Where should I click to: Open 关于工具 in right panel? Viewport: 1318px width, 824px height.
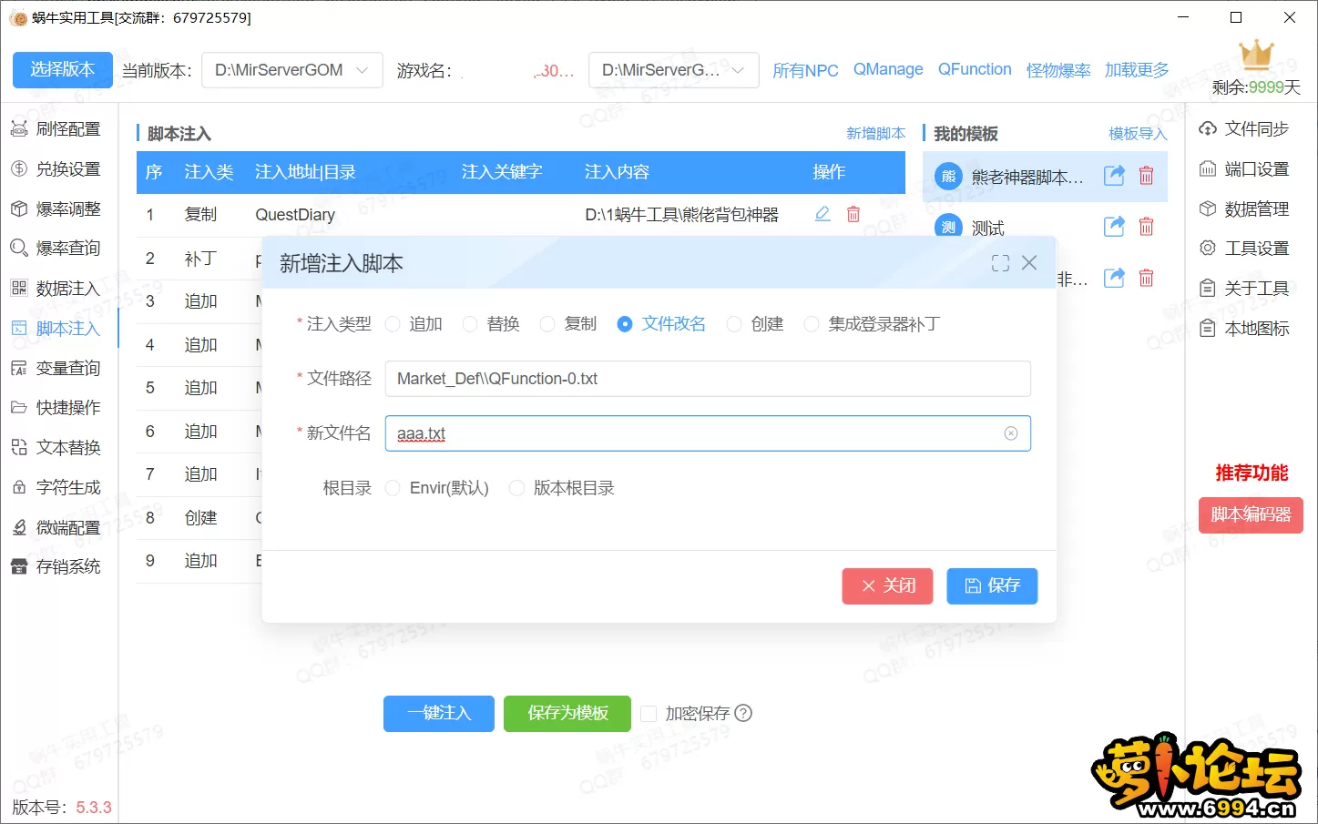click(1244, 289)
